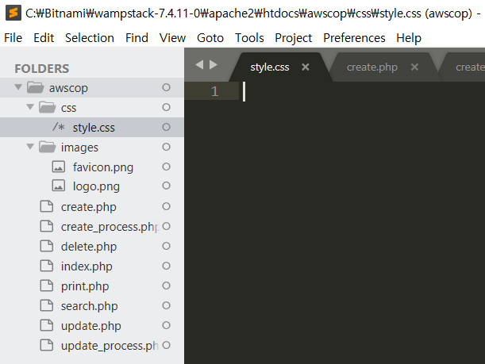
Task: Click the images folder icon
Action: [47, 147]
